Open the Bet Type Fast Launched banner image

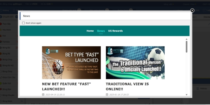[x=71, y=62]
